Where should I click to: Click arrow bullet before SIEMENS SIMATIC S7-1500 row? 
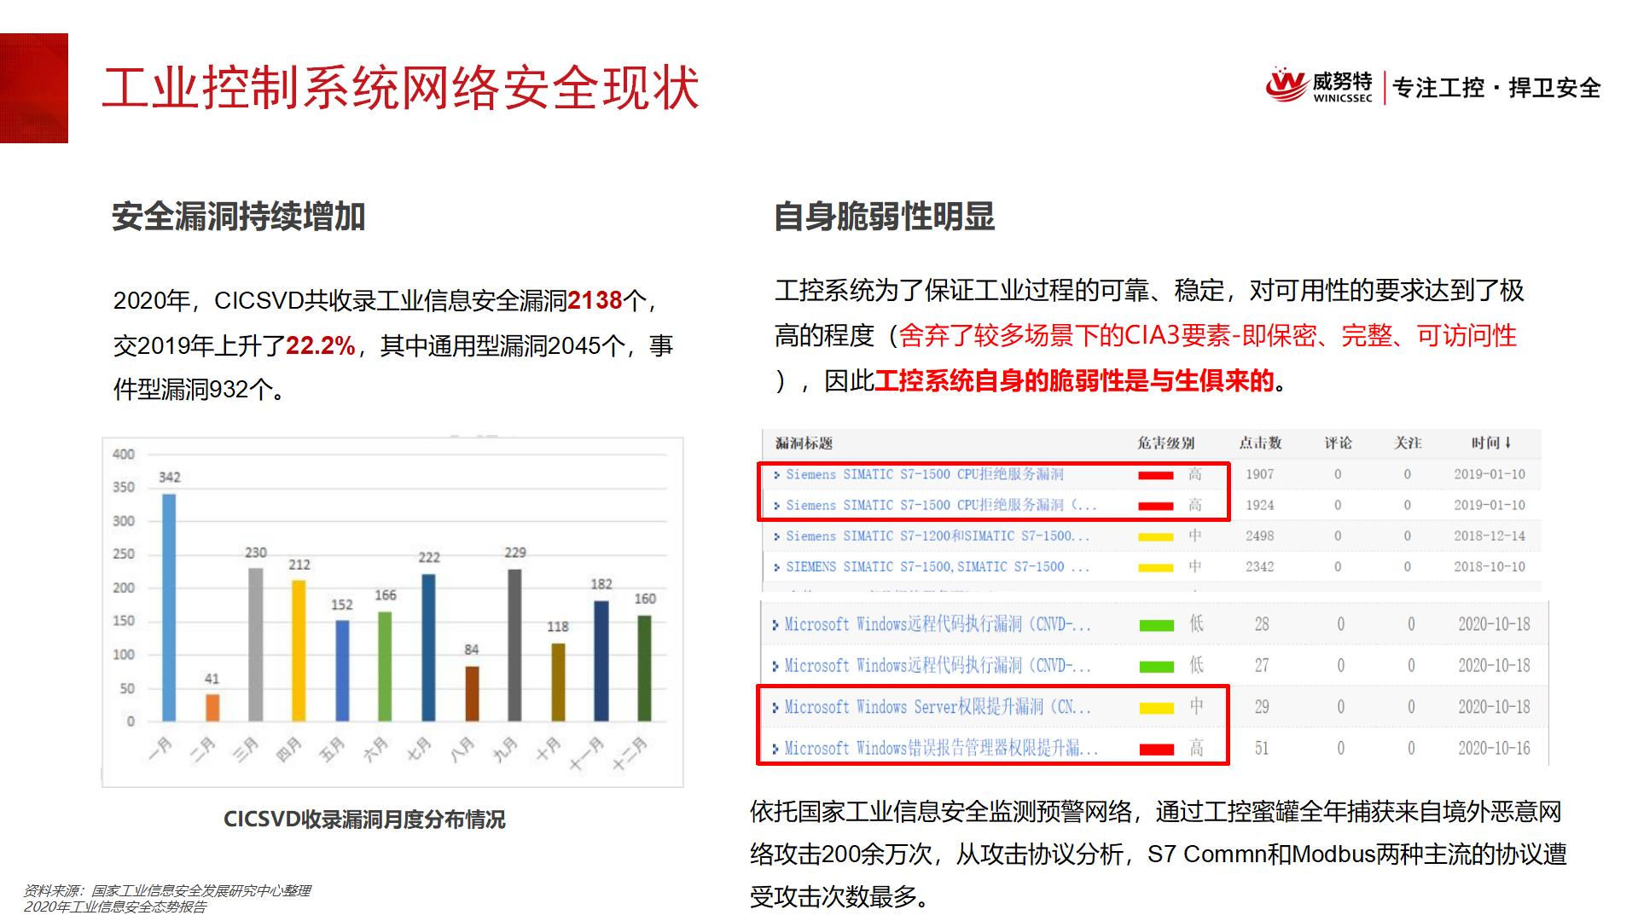click(776, 567)
